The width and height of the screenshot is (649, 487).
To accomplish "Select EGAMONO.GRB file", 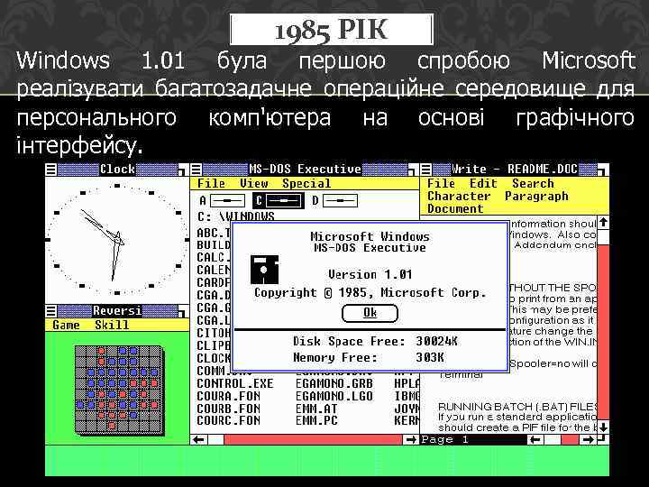I will tap(334, 384).
